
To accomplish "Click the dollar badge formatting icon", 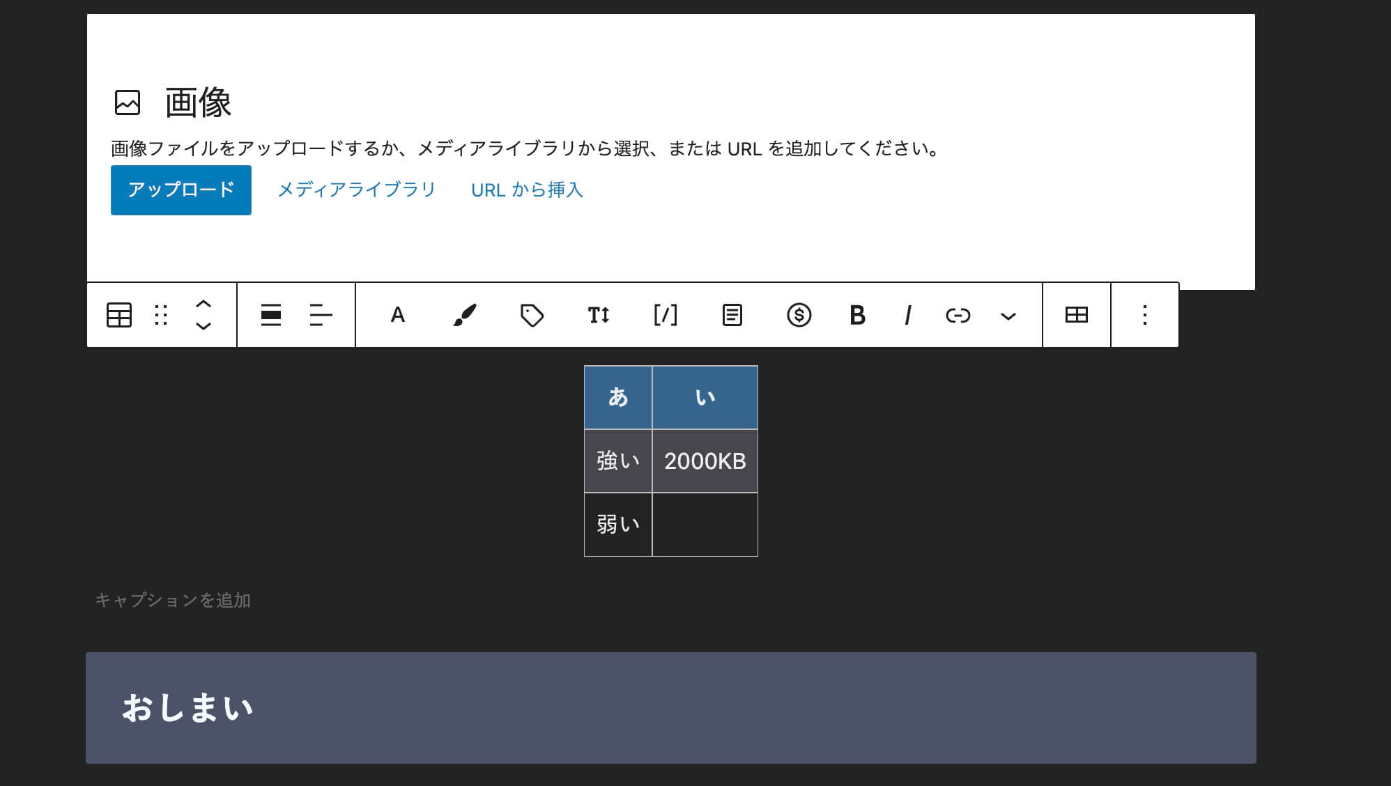I will coord(799,314).
